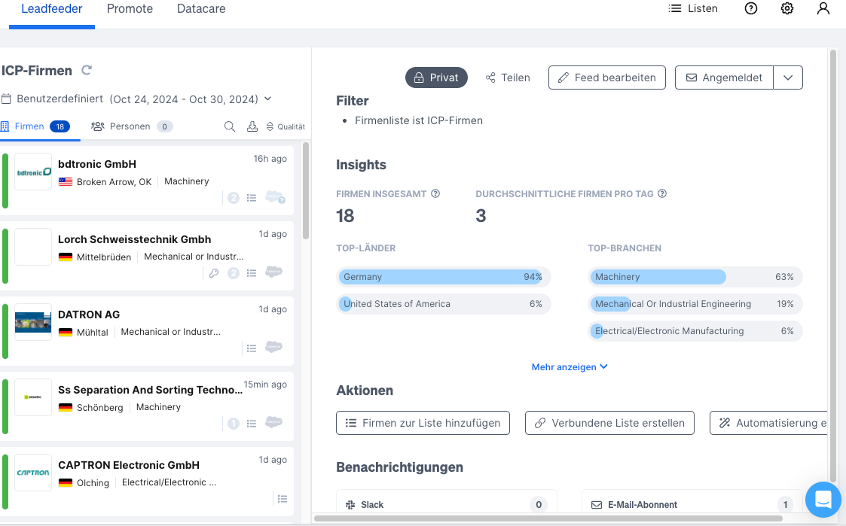Open bdtronic GmbH company name
The width and height of the screenshot is (846, 526).
click(97, 164)
